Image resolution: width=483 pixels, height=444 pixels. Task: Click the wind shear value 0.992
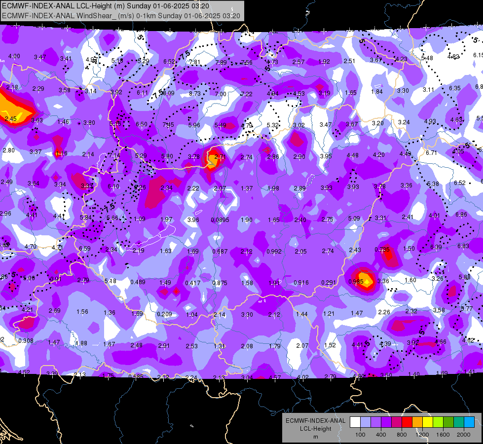pos(274,252)
